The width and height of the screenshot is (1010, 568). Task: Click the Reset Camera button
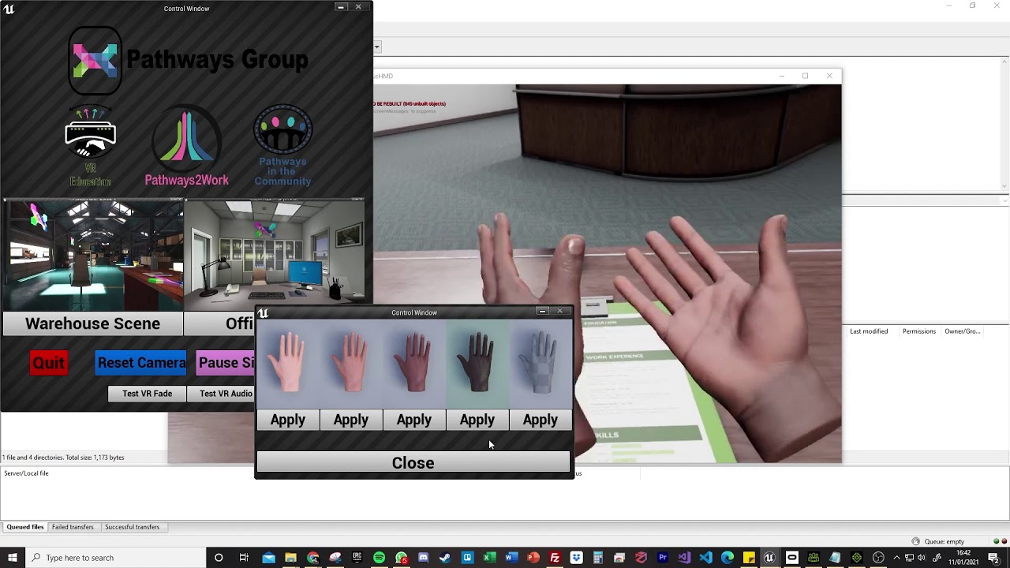[x=141, y=363]
